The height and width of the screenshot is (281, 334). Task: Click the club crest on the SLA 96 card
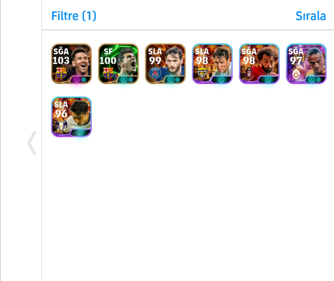[x=61, y=126]
